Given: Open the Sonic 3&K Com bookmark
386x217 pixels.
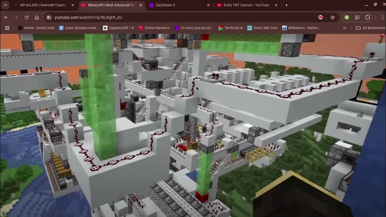Looking at the screenshot, I should click(262, 28).
